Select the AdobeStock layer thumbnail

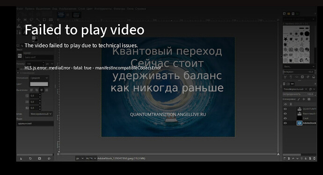(299, 123)
